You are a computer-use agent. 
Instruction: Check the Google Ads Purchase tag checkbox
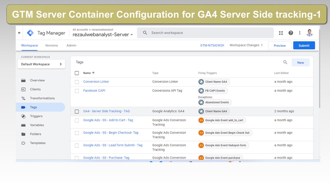pos(77,158)
